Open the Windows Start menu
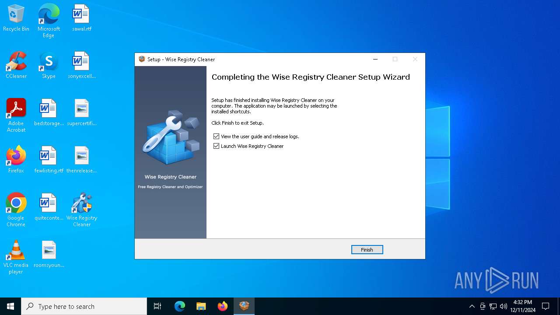The image size is (560, 315). [10, 306]
